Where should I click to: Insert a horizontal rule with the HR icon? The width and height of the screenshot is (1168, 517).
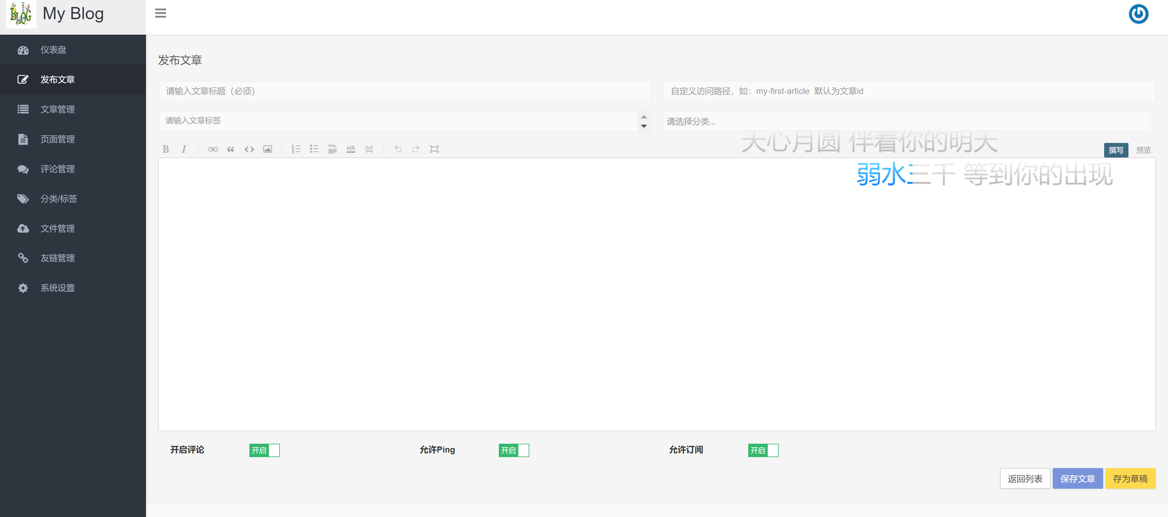click(351, 149)
